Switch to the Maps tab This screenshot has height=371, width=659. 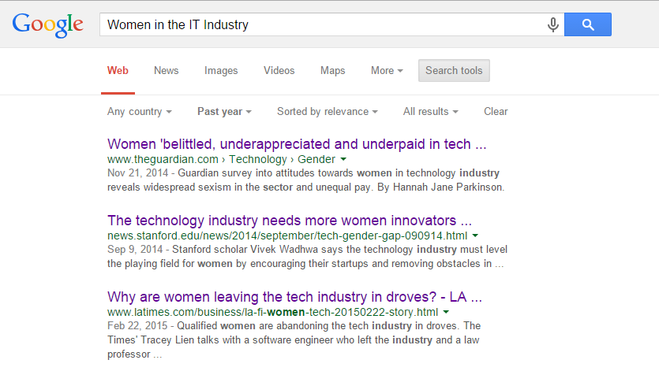332,71
